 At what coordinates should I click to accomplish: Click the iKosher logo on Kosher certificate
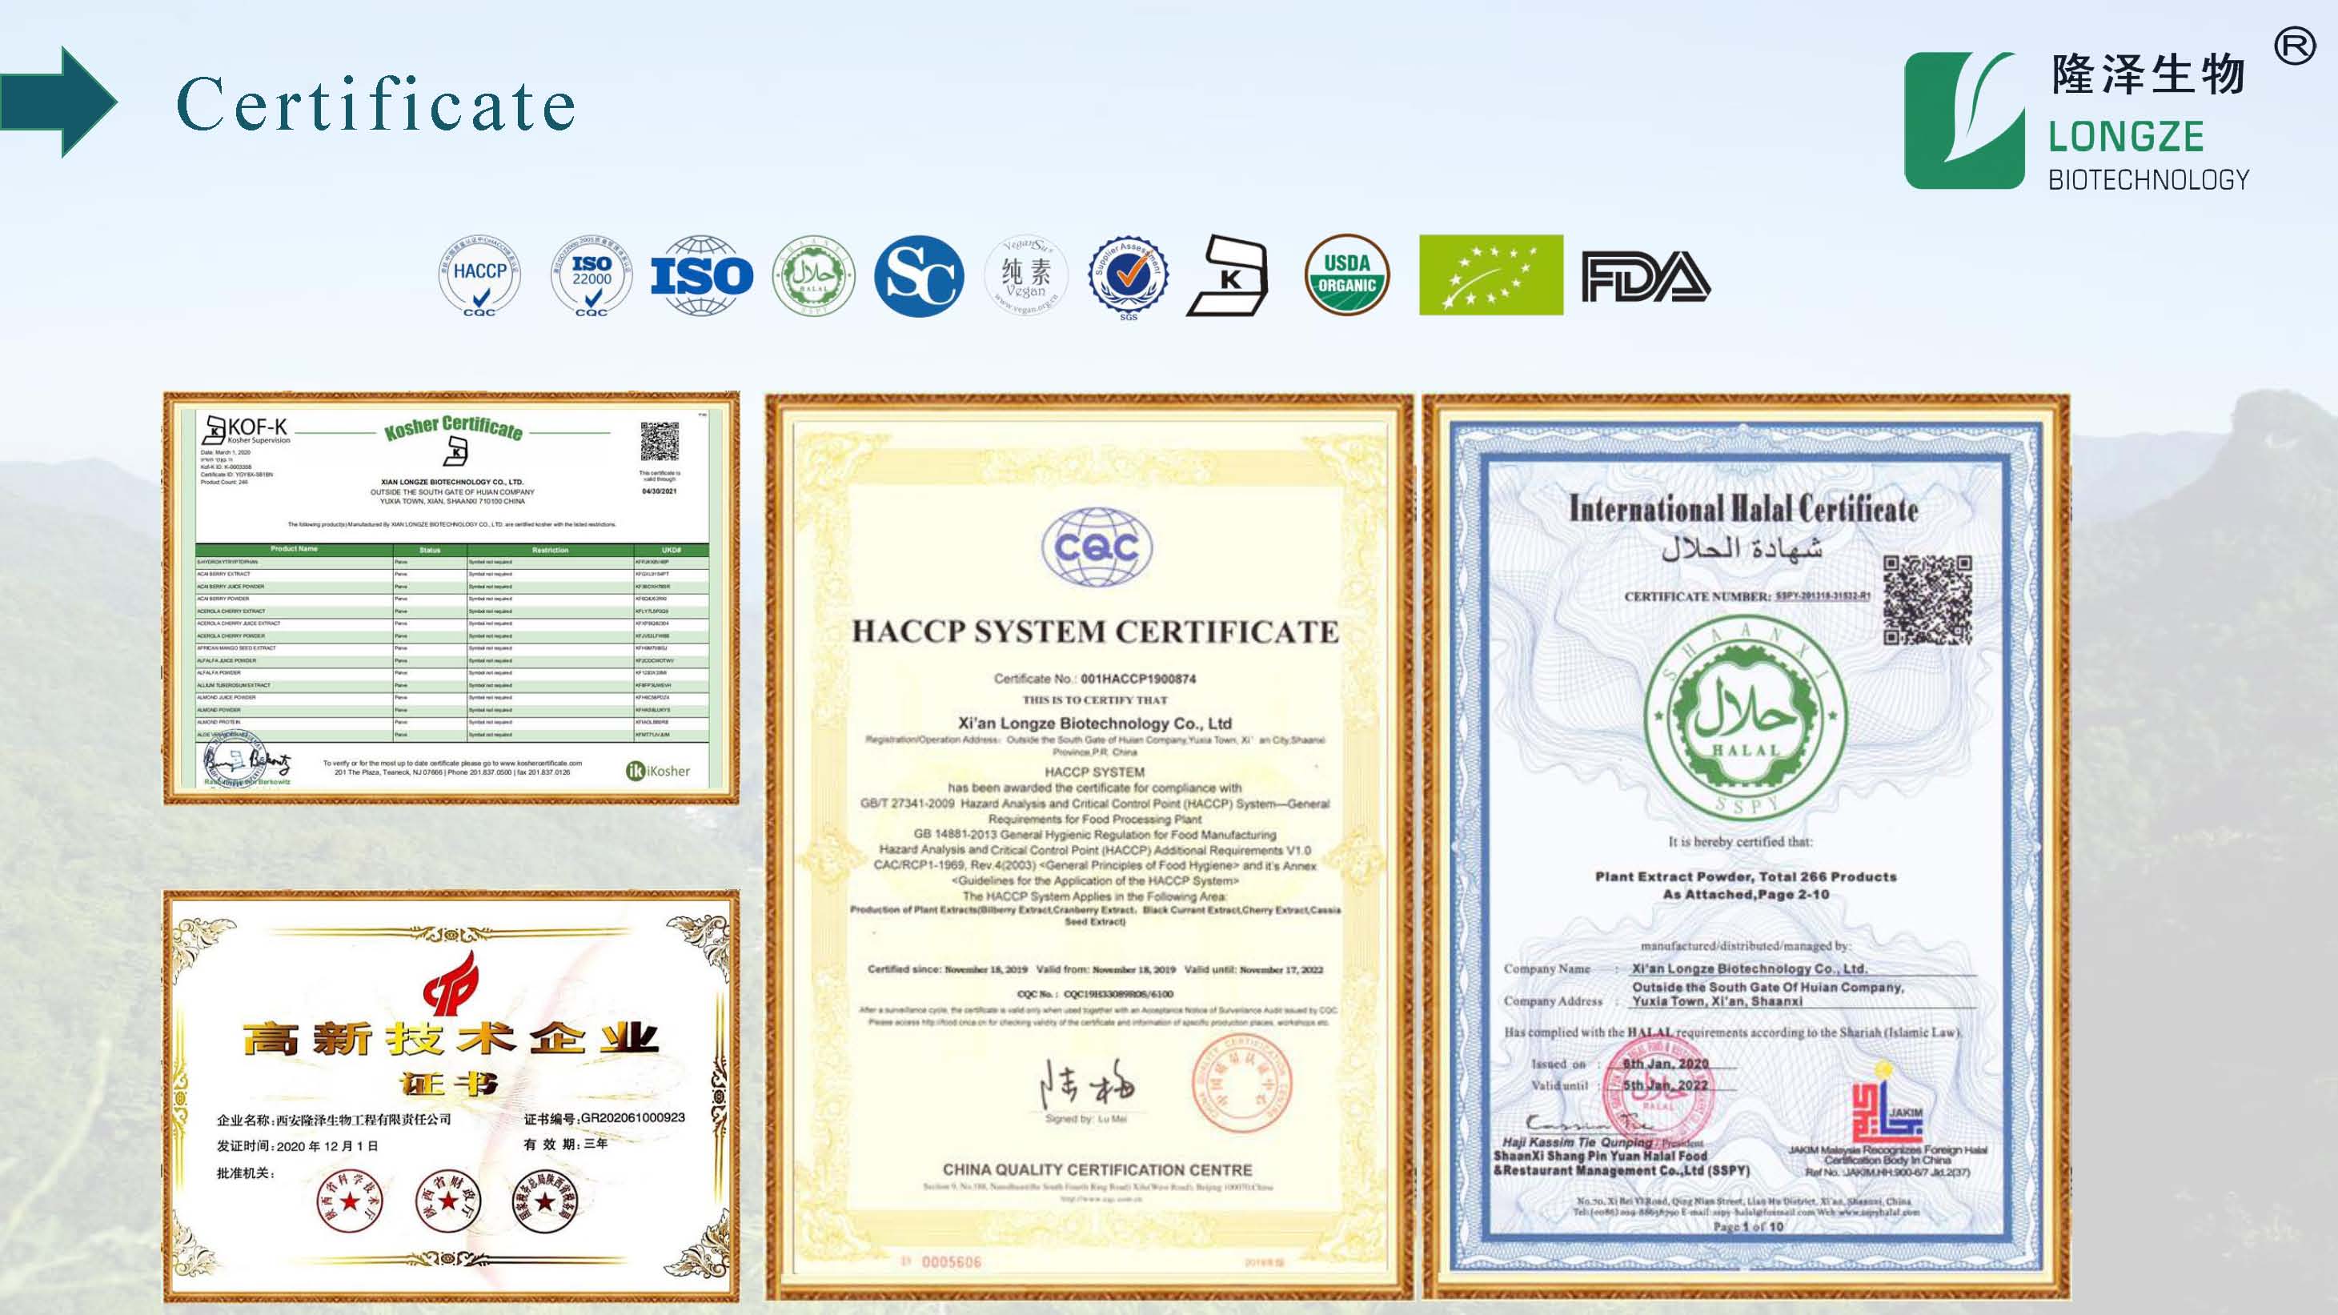coord(658,771)
